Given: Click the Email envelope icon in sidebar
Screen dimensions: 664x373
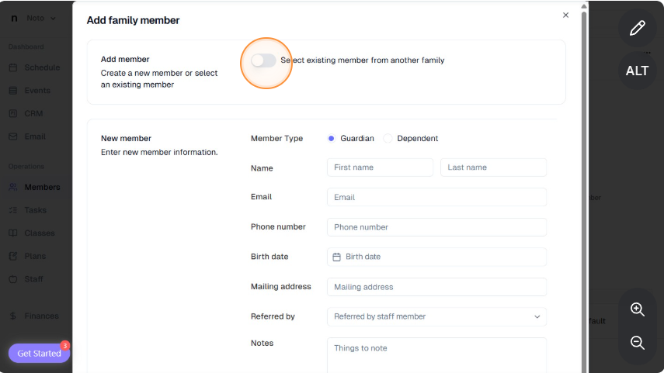Looking at the screenshot, I should (13, 136).
